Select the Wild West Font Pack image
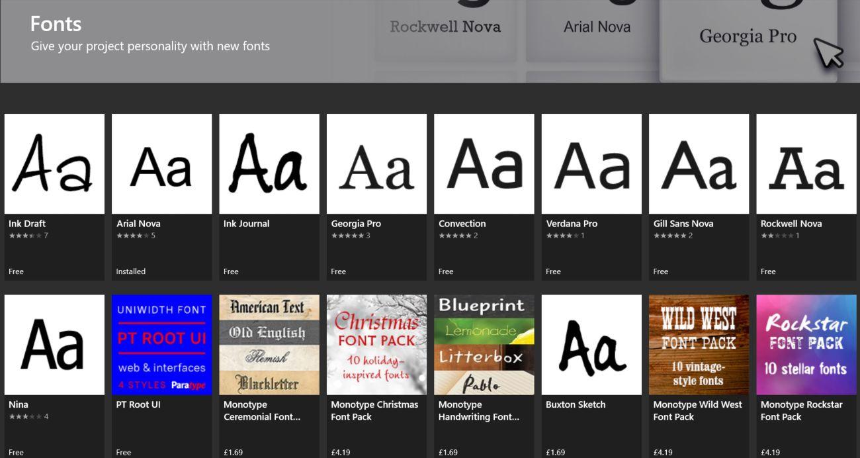 699,345
